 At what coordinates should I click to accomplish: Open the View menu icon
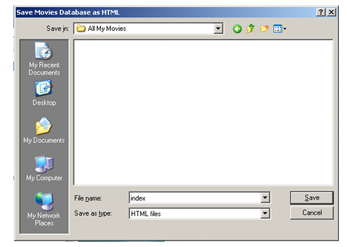click(x=278, y=29)
